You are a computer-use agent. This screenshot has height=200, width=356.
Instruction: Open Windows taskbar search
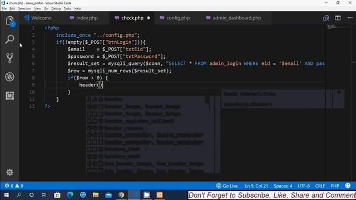(x=19, y=195)
